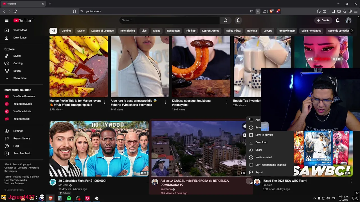
Task: Toggle the browser sidebar panel
Action: tap(333, 11)
